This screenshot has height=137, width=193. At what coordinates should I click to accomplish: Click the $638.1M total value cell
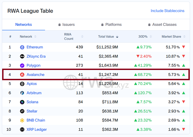110,111
